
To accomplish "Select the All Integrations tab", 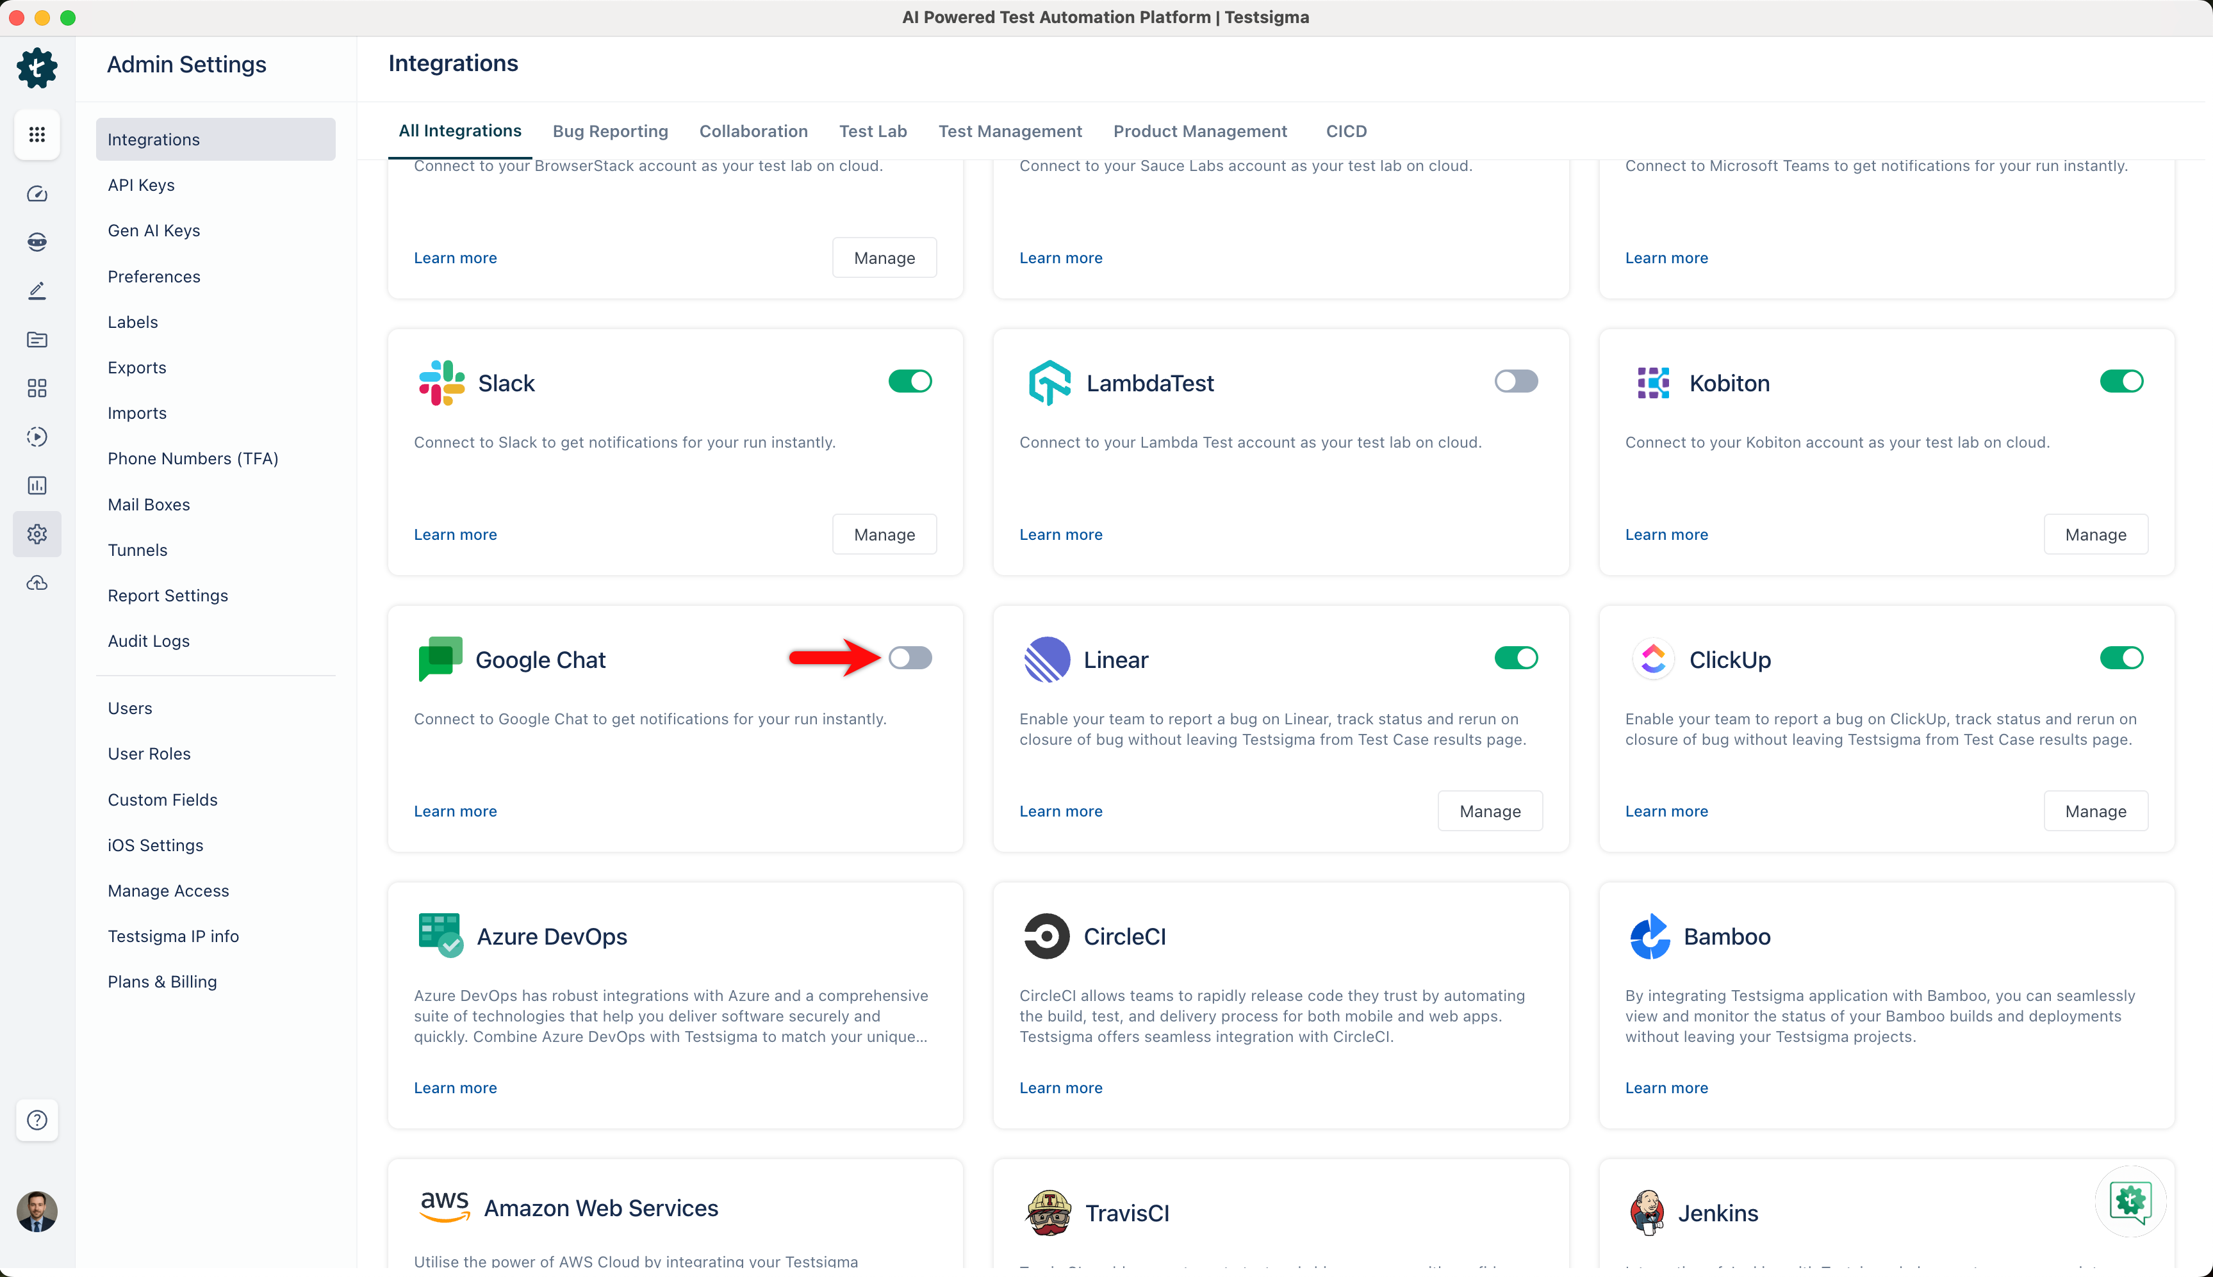I will tap(460, 131).
